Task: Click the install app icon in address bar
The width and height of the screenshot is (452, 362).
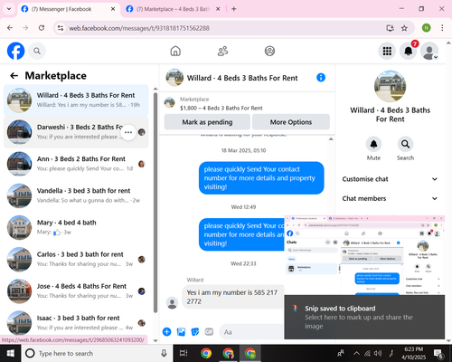Action: coord(391,28)
